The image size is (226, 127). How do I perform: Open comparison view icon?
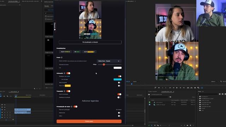198,88
